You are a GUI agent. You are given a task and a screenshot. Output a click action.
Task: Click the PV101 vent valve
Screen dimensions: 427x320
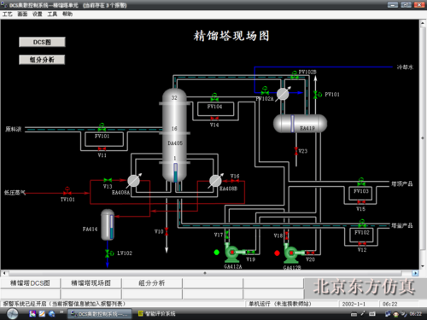pos(317,95)
